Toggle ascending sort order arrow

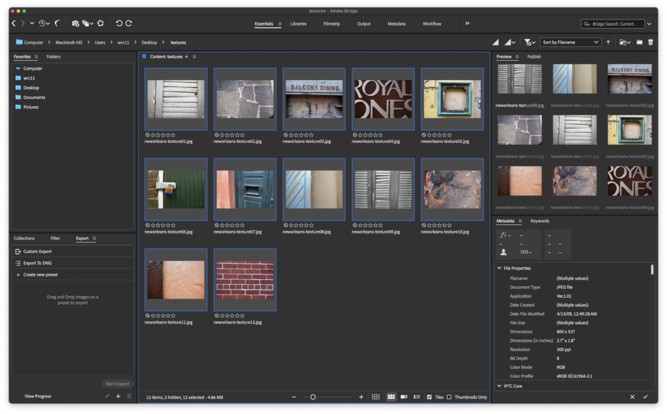[608, 42]
